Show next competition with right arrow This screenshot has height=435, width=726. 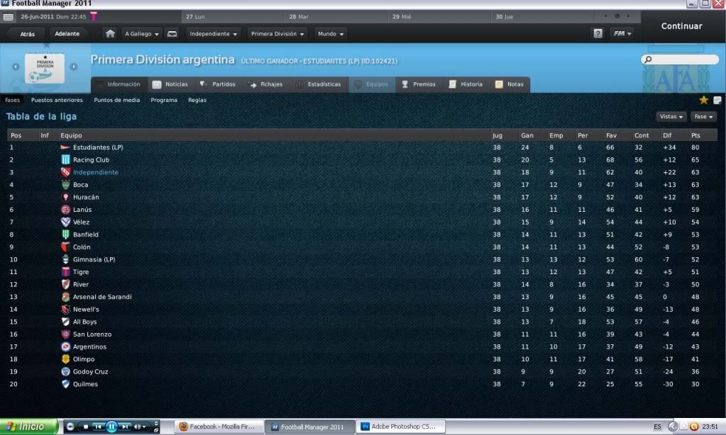click(74, 67)
